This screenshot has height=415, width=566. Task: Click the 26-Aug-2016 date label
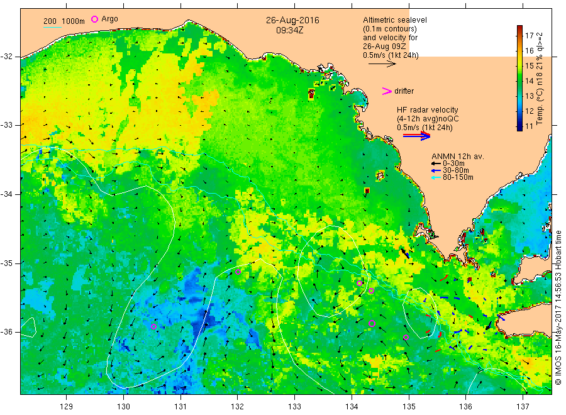point(292,20)
